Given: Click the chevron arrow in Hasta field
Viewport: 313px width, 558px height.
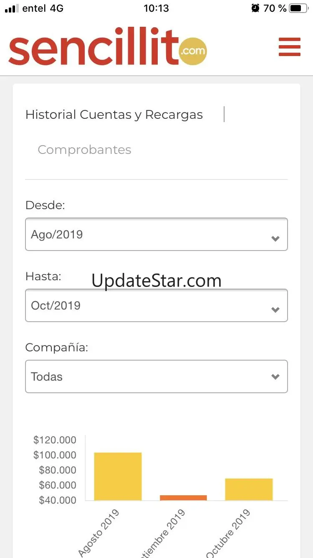Looking at the screenshot, I should click(275, 310).
